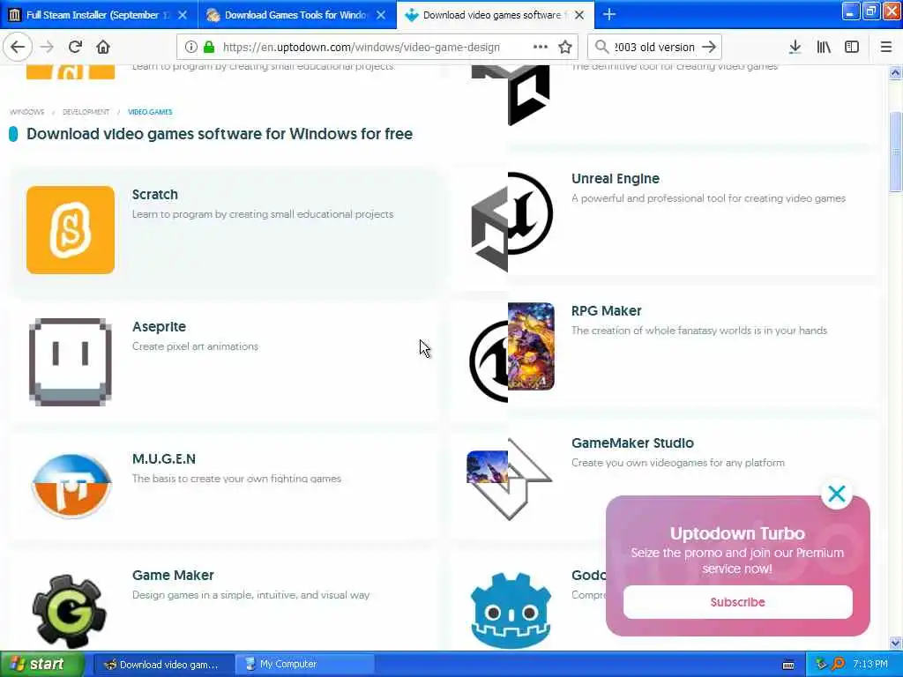Screen dimensions: 903x677
Task: Subscribe to Uptodown Turbo
Action: [x=738, y=602]
